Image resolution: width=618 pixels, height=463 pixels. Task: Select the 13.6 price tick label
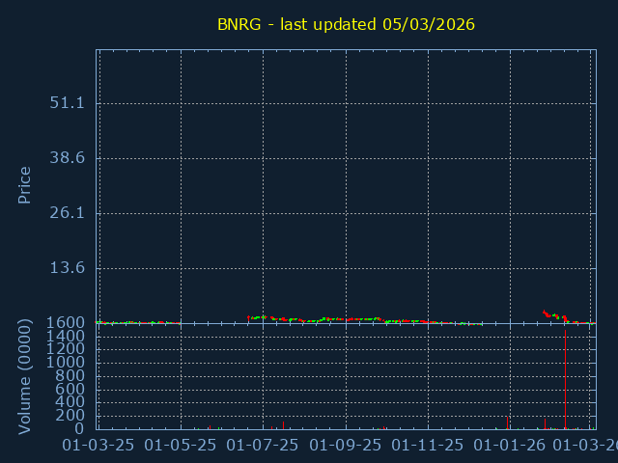[x=68, y=268]
